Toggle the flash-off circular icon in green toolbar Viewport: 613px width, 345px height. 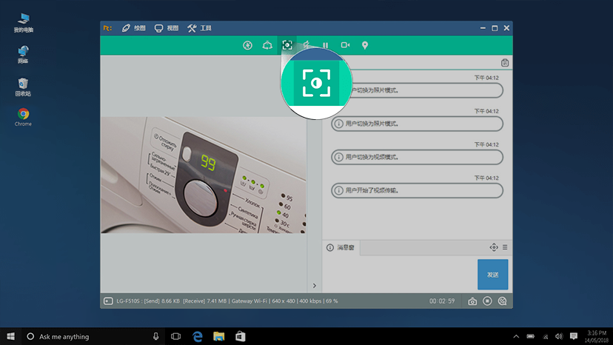247,45
